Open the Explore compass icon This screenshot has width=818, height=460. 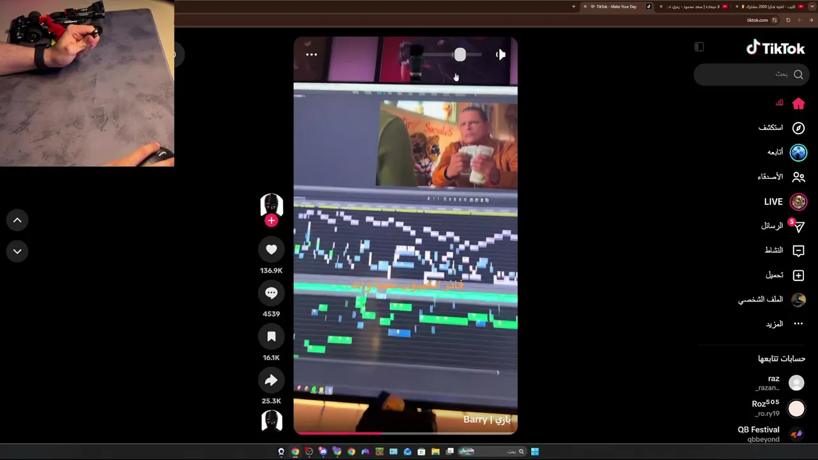pos(798,128)
